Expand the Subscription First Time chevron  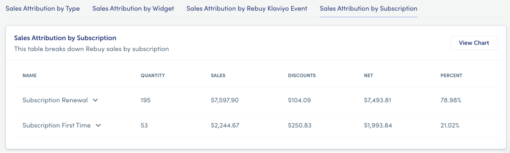(x=98, y=125)
